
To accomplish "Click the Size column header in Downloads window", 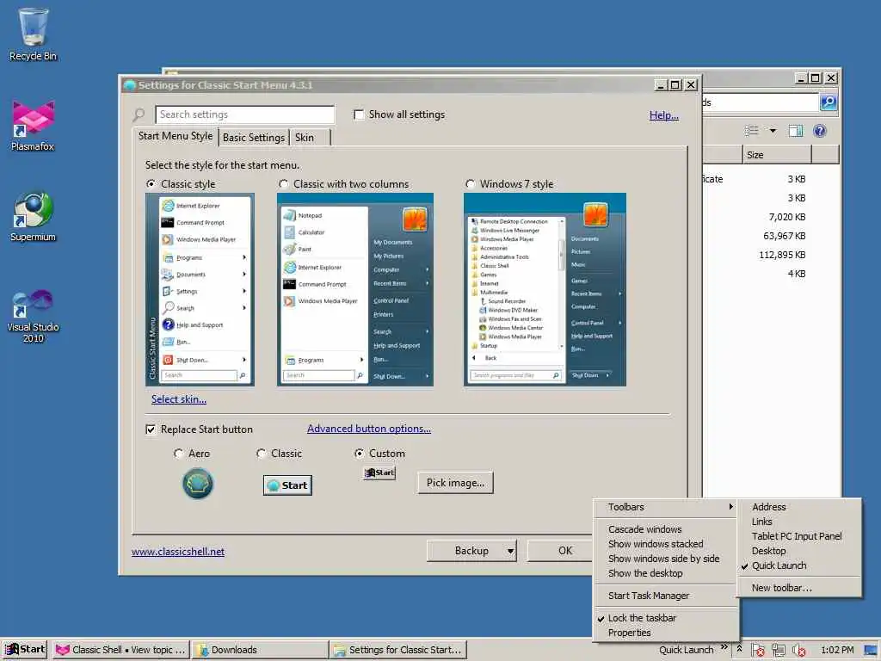I will 777,155.
